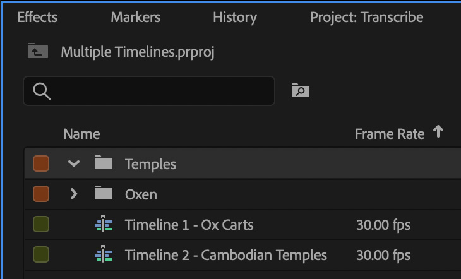Click the Frame Rate sort arrow

click(438, 131)
